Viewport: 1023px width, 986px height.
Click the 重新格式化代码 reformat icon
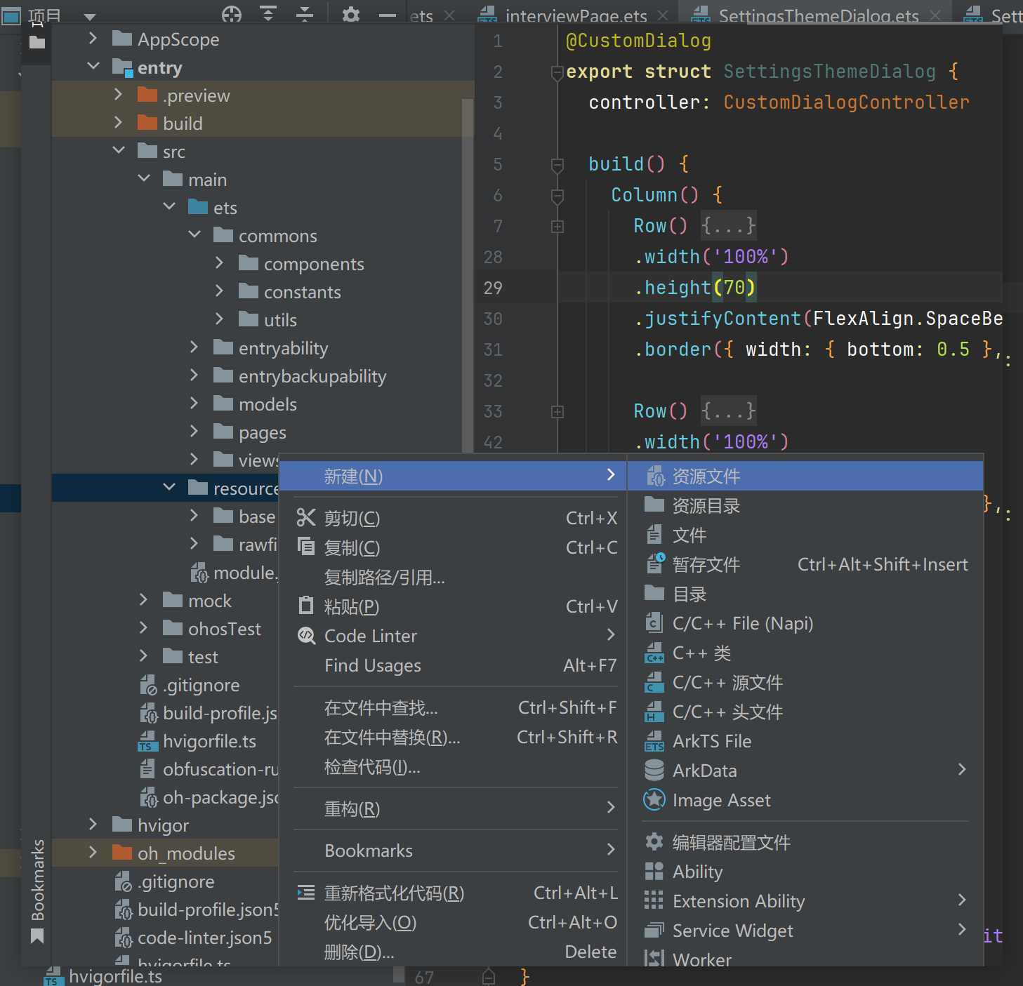(306, 893)
